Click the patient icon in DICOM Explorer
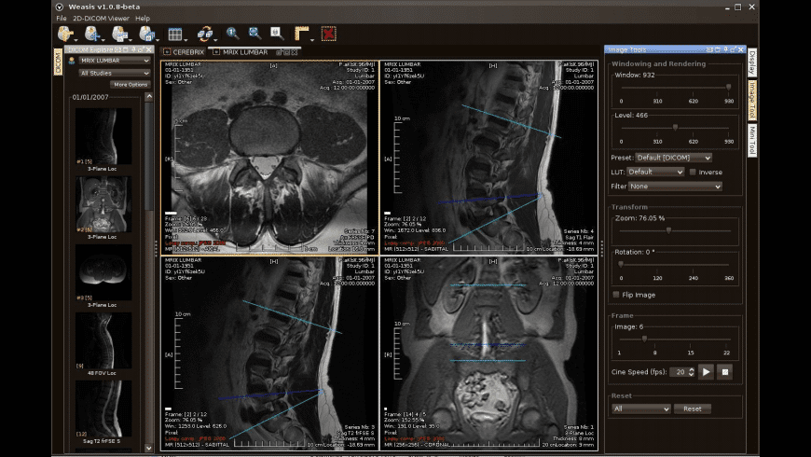 tap(72, 61)
